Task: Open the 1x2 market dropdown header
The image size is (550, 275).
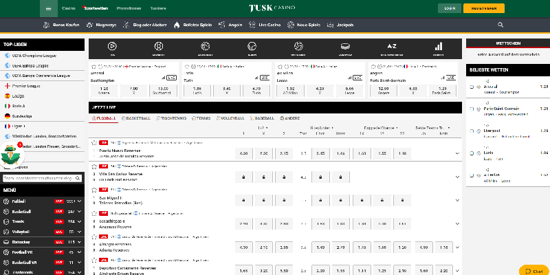Action: point(263,128)
